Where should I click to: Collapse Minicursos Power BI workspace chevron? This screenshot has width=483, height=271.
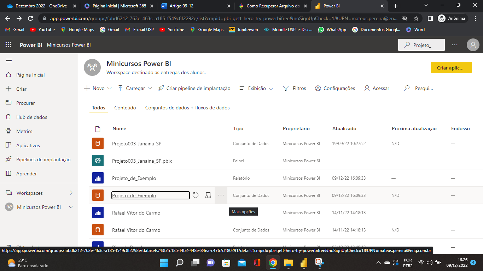(x=71, y=207)
